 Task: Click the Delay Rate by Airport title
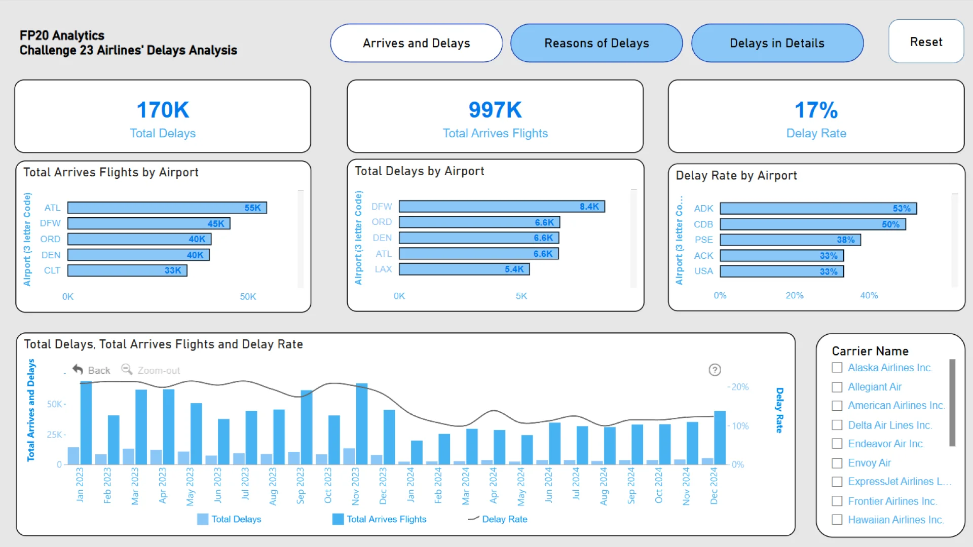[736, 176]
